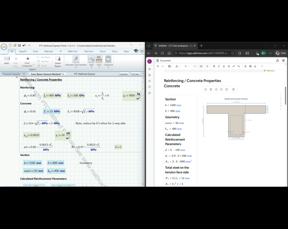Screen dimensions: 288x229
Task: Expand the Style dropdown arrow
Action: pos(91,67)
